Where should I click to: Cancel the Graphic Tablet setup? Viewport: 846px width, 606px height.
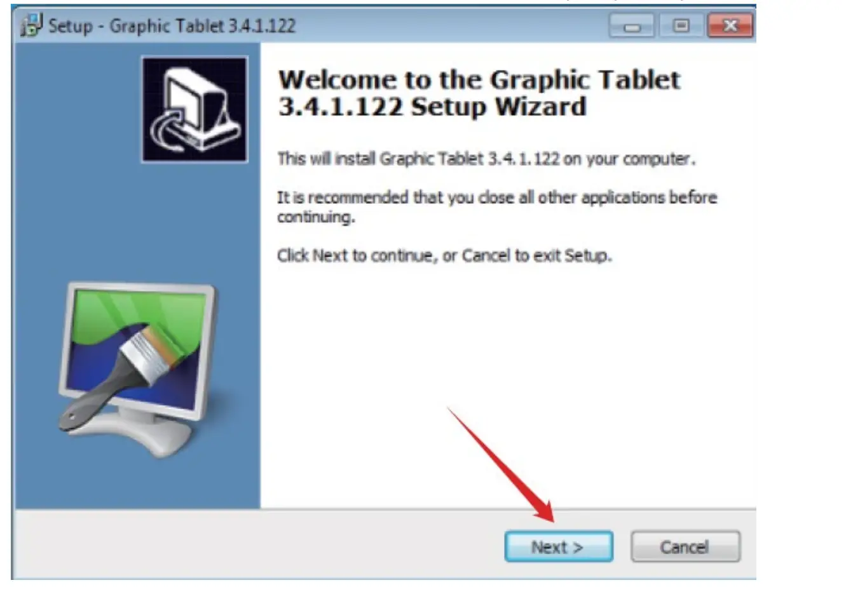[x=685, y=547]
